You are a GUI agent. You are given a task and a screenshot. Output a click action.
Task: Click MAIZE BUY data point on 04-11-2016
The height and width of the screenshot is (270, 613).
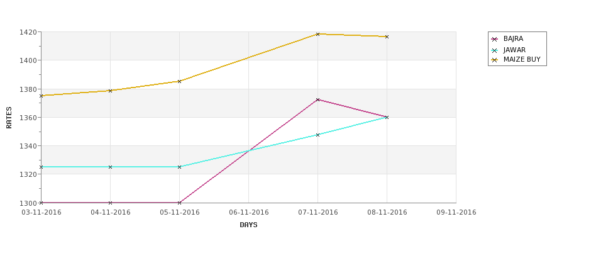pyautogui.click(x=110, y=91)
